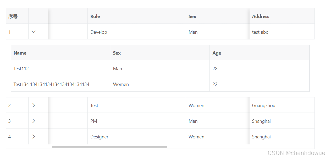Expand row 2 with the arrow
326x158 pixels.
(34, 105)
